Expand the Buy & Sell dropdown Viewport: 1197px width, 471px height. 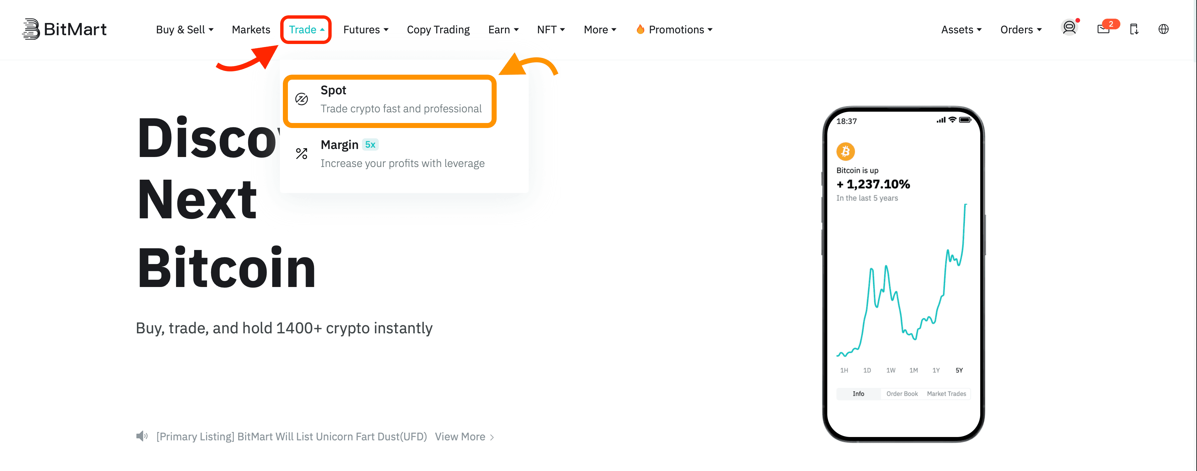tap(184, 30)
